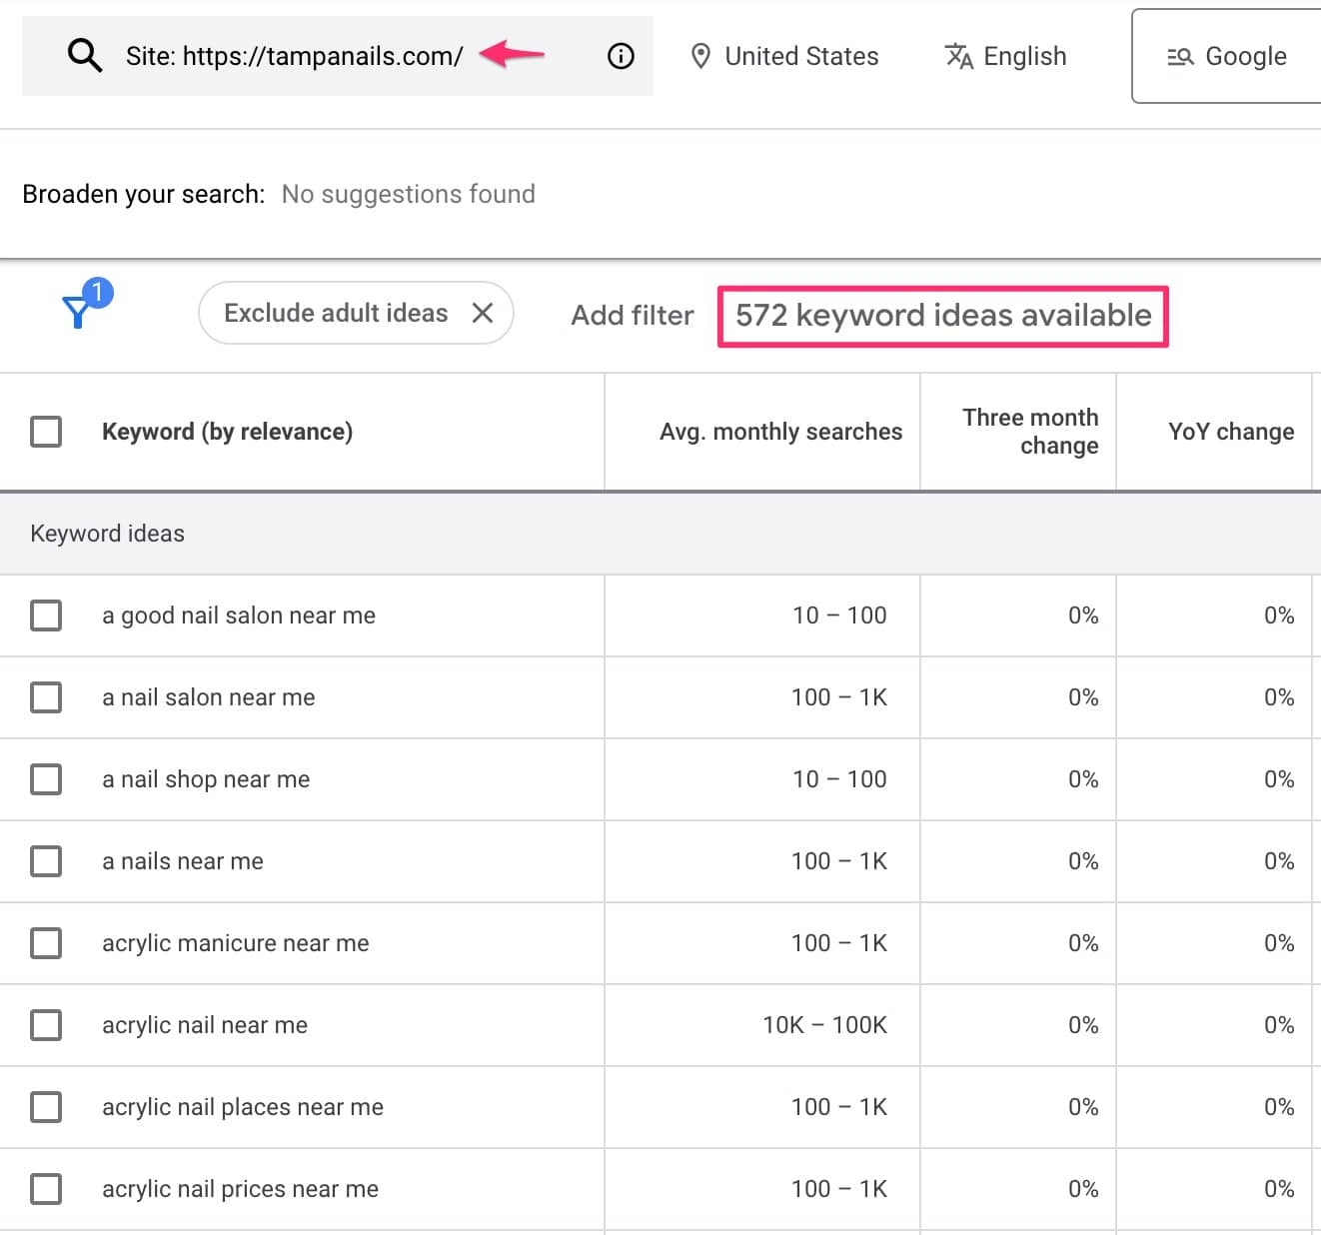Select the checkbox for 'a good nail salon near me'
The width and height of the screenshot is (1321, 1235).
tap(45, 616)
